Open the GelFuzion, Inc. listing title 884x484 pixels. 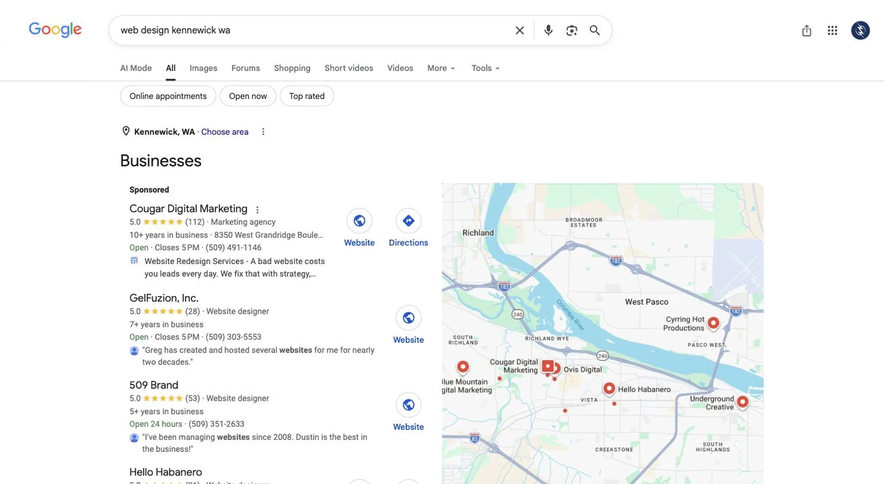(x=164, y=298)
